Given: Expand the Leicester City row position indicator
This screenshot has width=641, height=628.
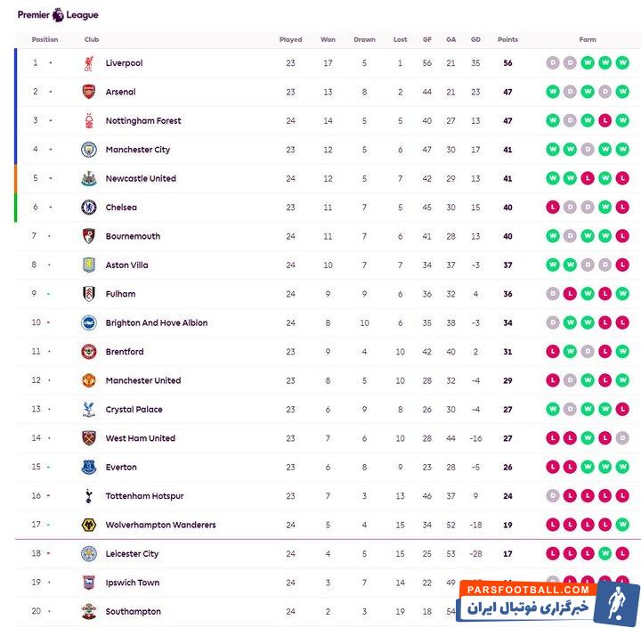Looking at the screenshot, I should pyautogui.click(x=50, y=554).
